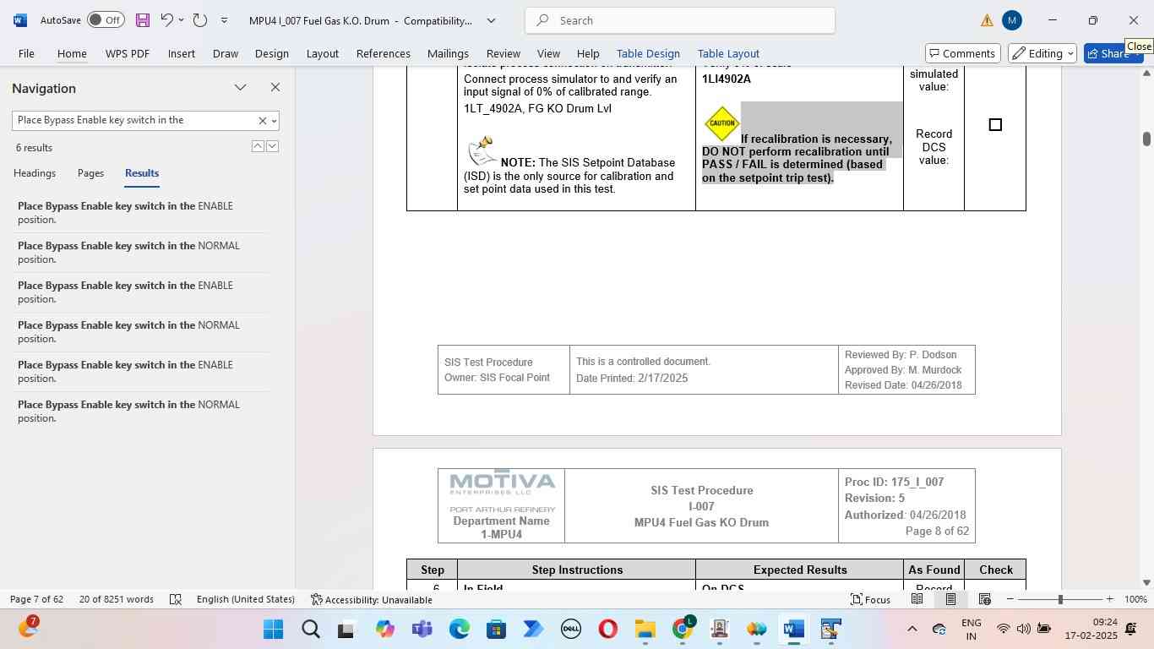
Task: Click the yellow CAUTION sign image
Action: (721, 123)
